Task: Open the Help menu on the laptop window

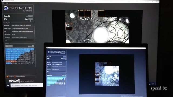Action: coord(50,49)
